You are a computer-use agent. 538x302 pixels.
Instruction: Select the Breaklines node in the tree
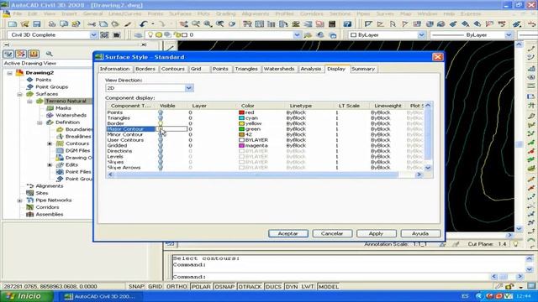pos(78,136)
